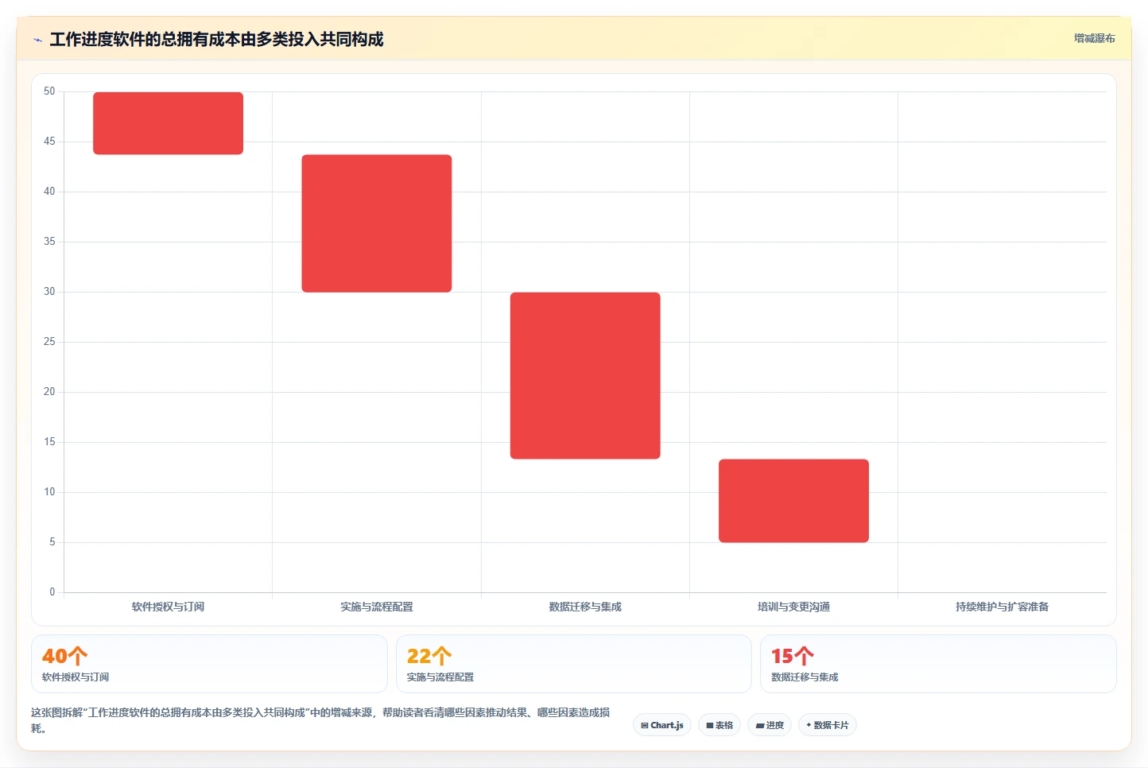The height and width of the screenshot is (768, 1148).
Task: Click the 软件授权与订阅 caption in the stat card
Action: point(76,677)
